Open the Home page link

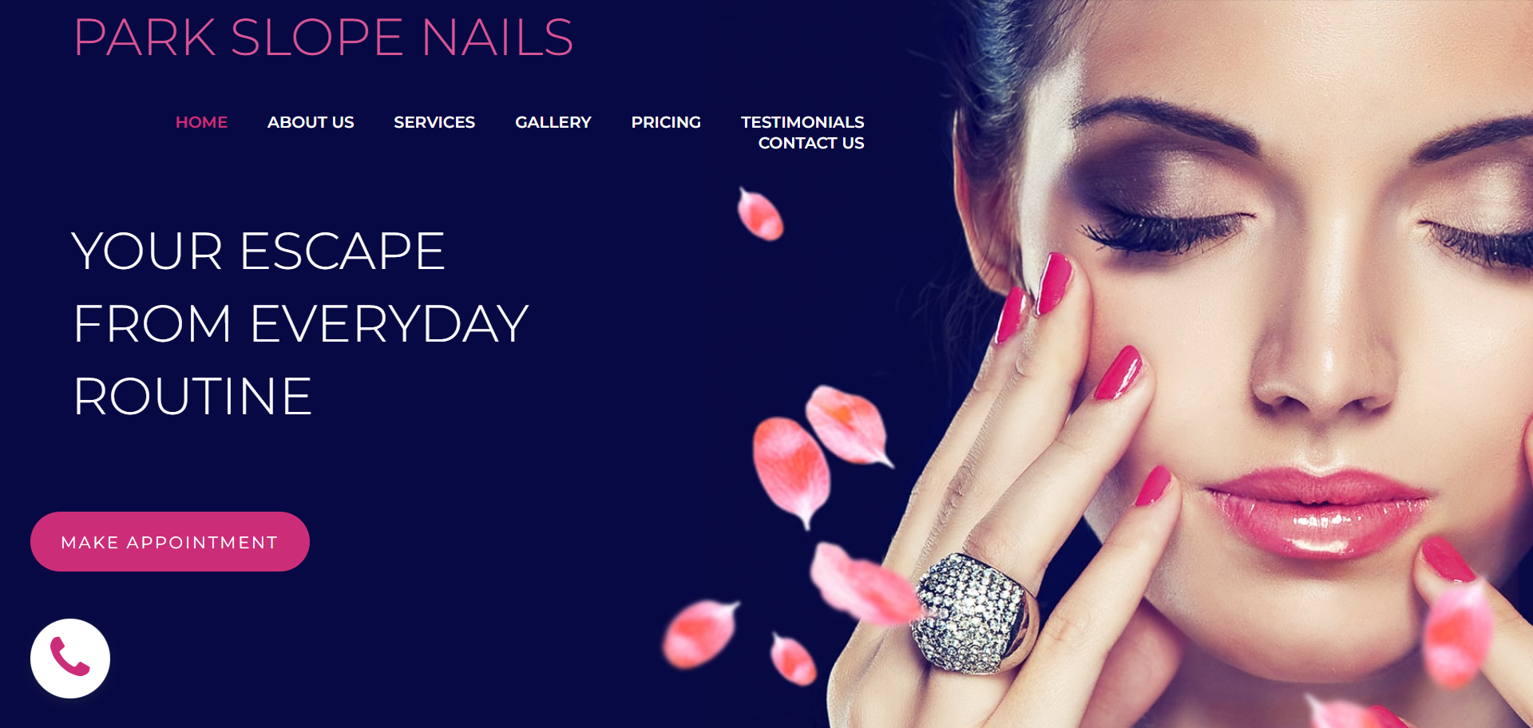[201, 122]
